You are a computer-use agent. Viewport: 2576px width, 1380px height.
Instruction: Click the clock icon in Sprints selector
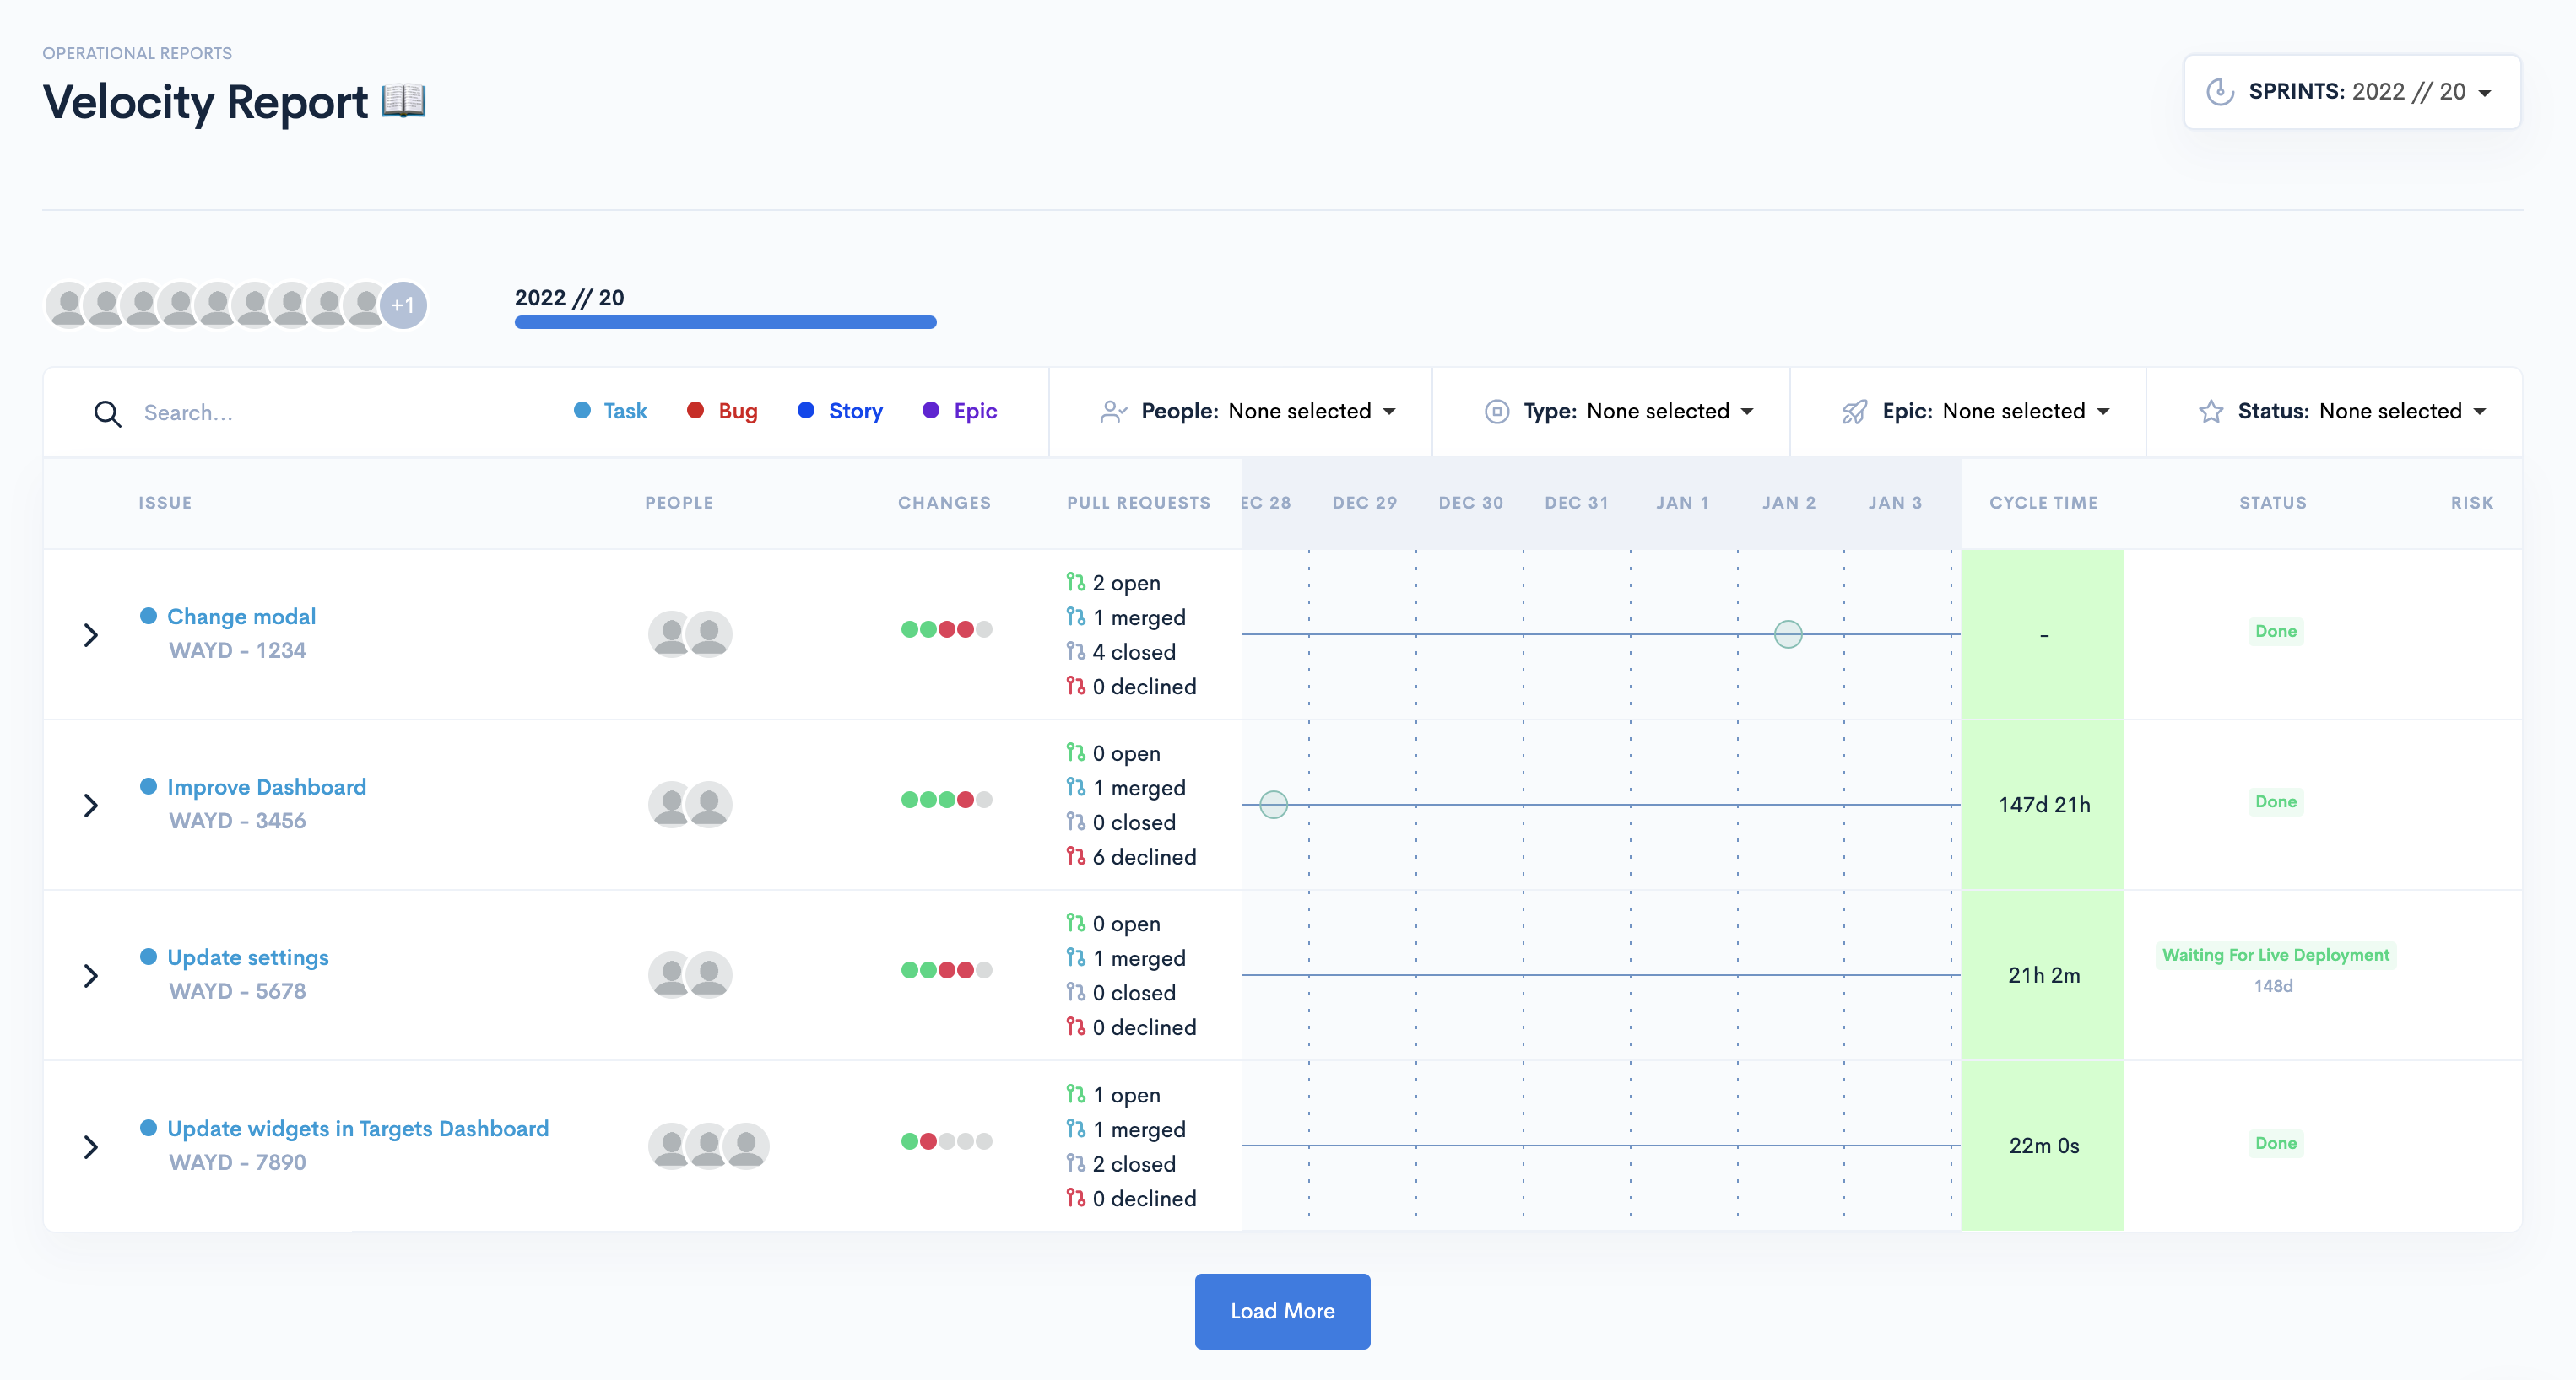tap(2219, 92)
